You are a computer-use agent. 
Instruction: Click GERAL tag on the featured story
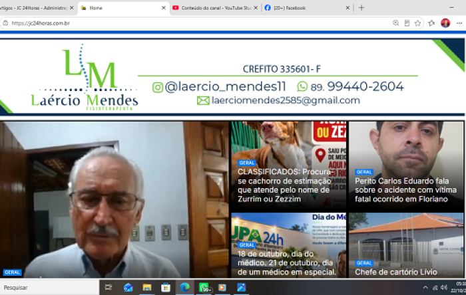[x=12, y=272]
